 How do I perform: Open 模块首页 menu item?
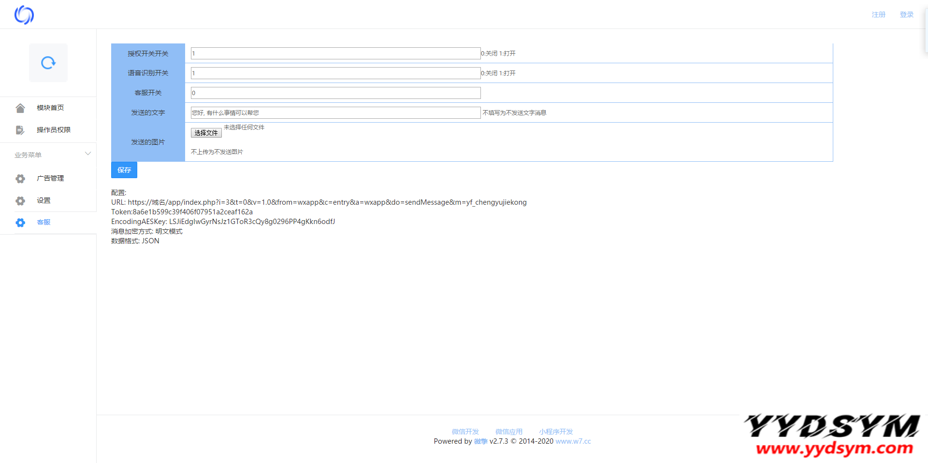pos(50,108)
